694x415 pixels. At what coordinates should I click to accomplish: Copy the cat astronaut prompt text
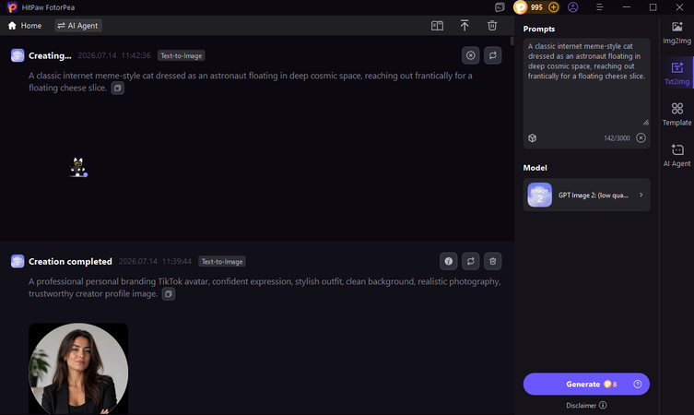tap(118, 89)
